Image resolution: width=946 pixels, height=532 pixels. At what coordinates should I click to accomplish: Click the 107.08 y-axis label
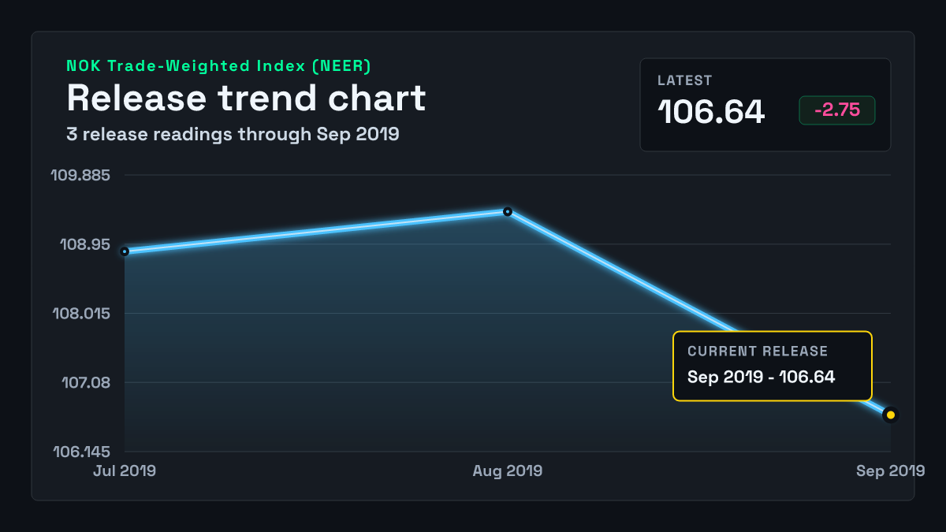(87, 383)
